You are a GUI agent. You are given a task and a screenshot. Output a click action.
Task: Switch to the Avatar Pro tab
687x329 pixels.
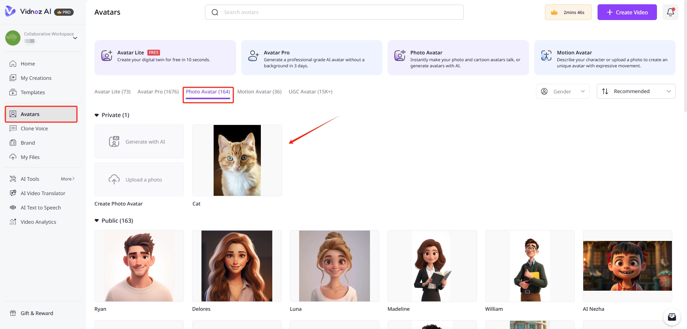(158, 92)
